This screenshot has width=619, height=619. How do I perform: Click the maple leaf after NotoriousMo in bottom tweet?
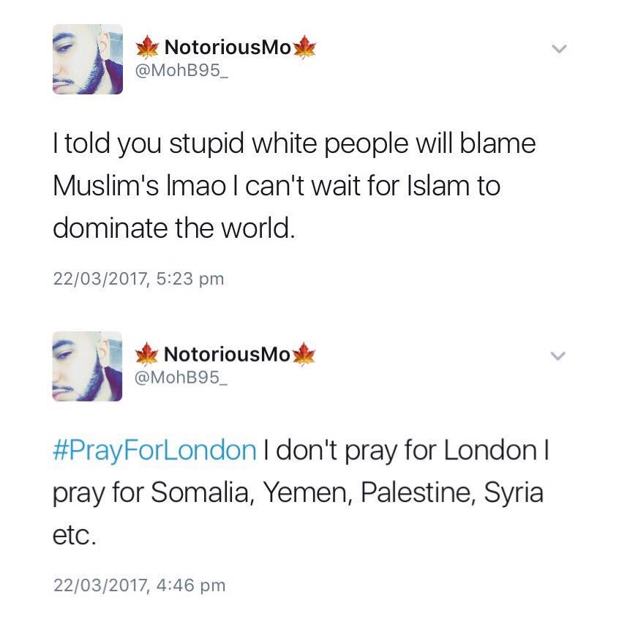(304, 353)
